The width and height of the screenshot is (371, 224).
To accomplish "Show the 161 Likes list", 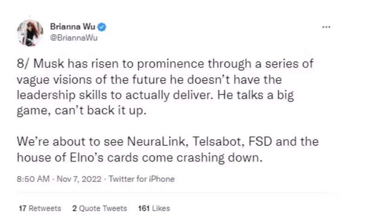I will click(154, 208).
